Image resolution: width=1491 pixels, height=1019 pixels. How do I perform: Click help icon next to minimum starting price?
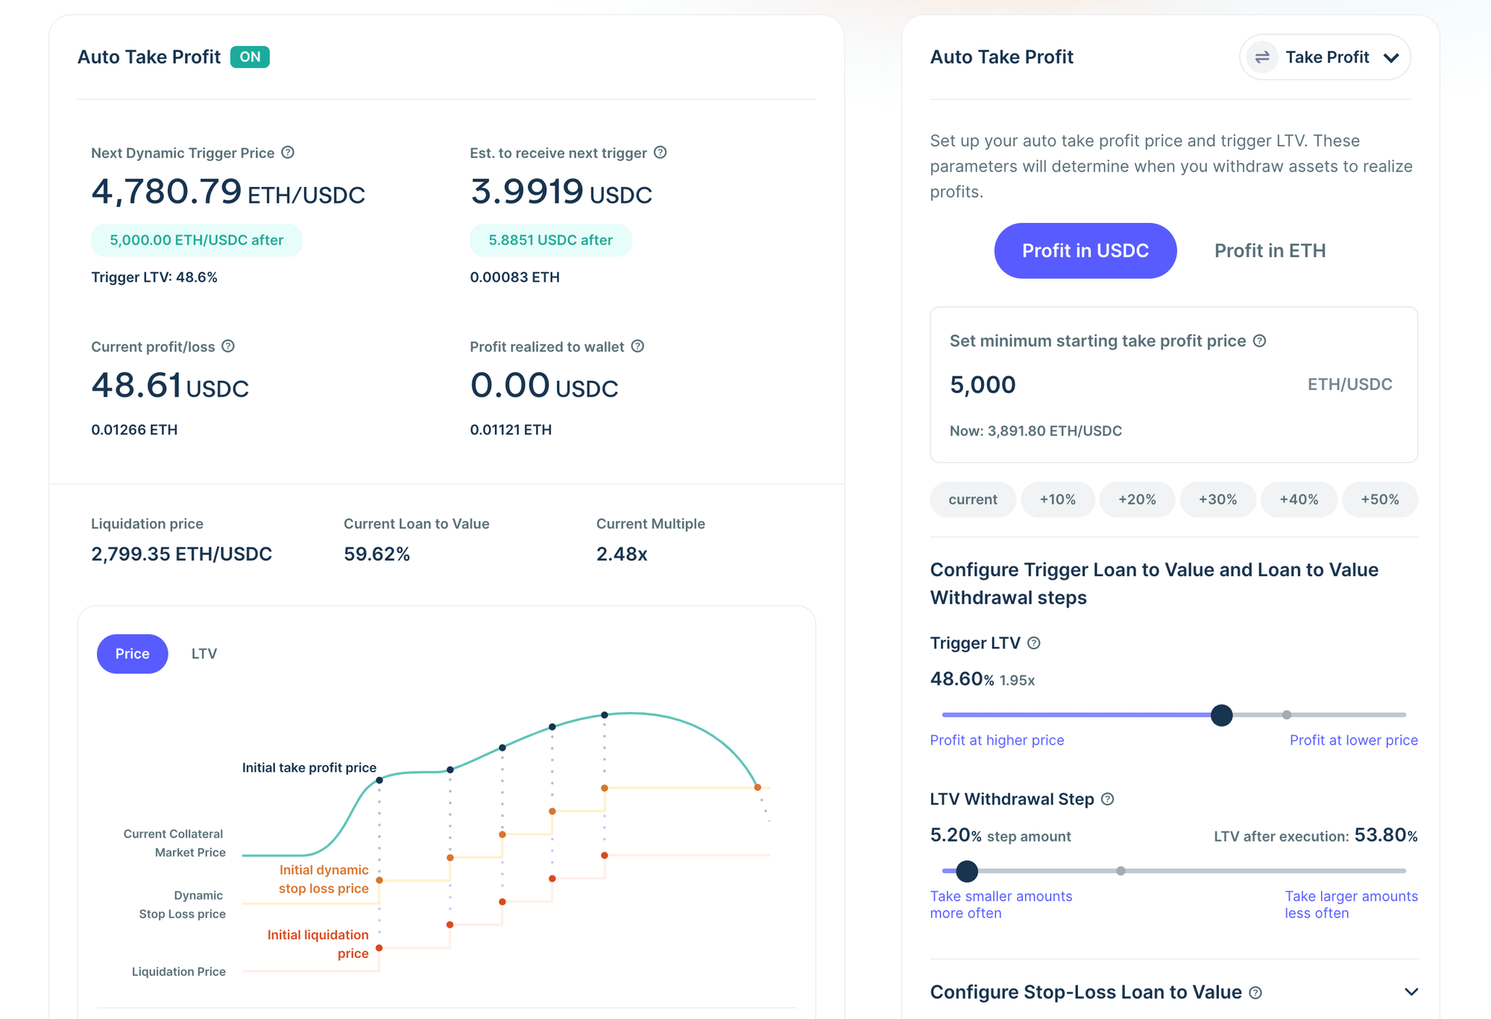(x=1259, y=341)
